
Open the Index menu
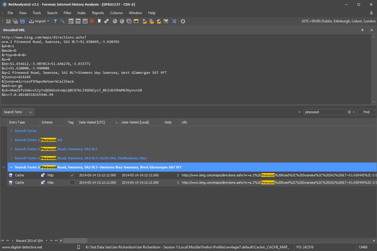(82, 13)
